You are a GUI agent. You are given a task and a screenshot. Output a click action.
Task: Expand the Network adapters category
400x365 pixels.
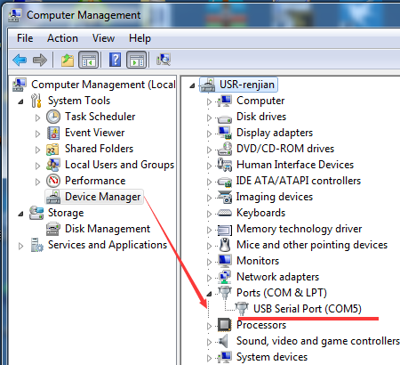pos(209,278)
